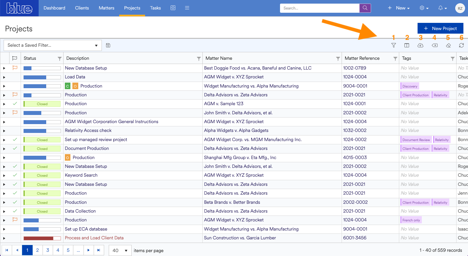Viewport: 468px width, 256px height.
Task: Open the Dashboard nav item
Action: tap(54, 8)
